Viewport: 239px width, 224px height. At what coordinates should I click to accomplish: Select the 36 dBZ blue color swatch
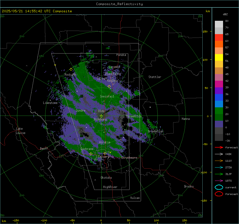pos(219,97)
